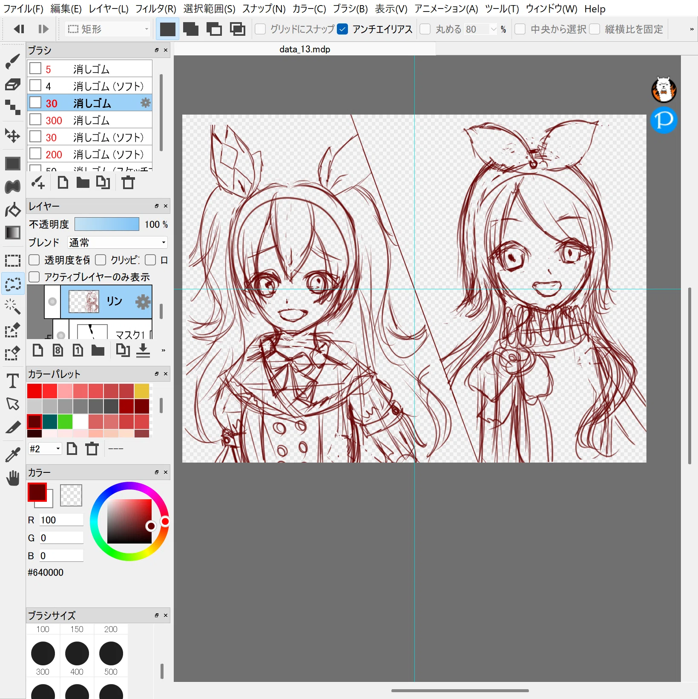Select the Magic Wand tool
The image size is (698, 699).
[x=12, y=306]
